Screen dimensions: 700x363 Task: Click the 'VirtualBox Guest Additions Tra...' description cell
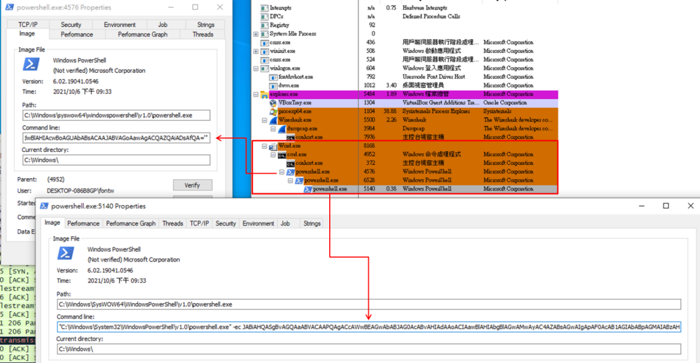441,103
